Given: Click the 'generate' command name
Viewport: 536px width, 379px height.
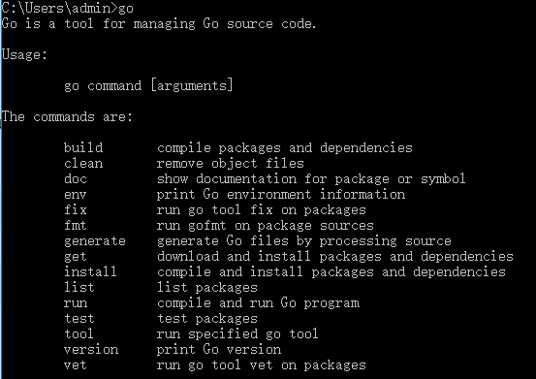Looking at the screenshot, I should click(x=95, y=241).
